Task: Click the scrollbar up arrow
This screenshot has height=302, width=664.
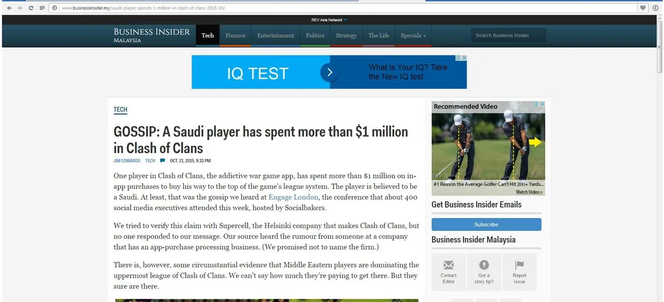Action: point(660,18)
